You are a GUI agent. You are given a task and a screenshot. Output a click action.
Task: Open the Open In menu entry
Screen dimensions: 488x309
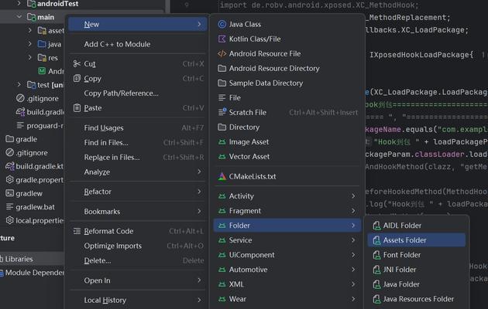click(x=138, y=280)
